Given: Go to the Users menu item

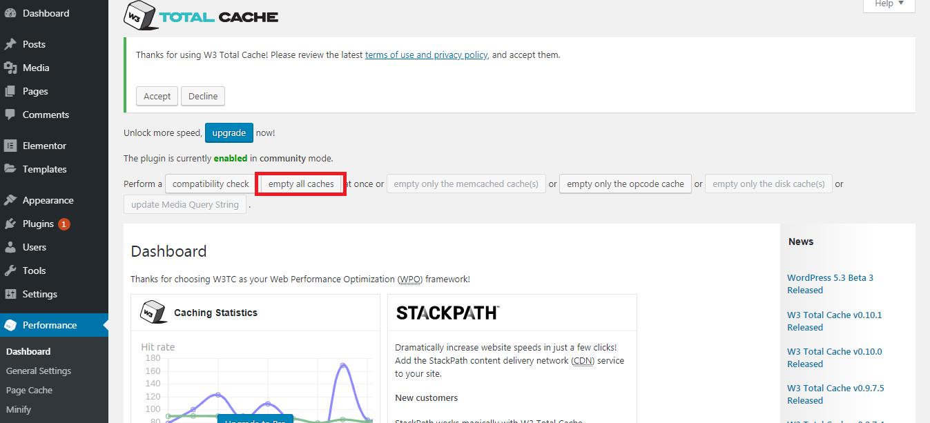Looking at the screenshot, I should coord(54,247).
